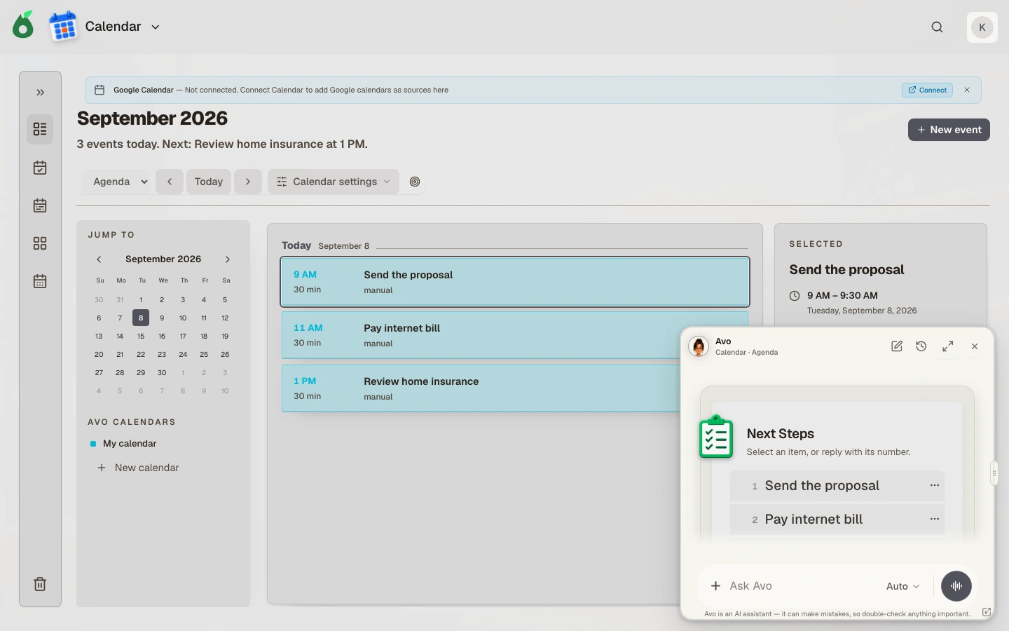Pop out the Avo panel via corner icon

click(x=987, y=612)
